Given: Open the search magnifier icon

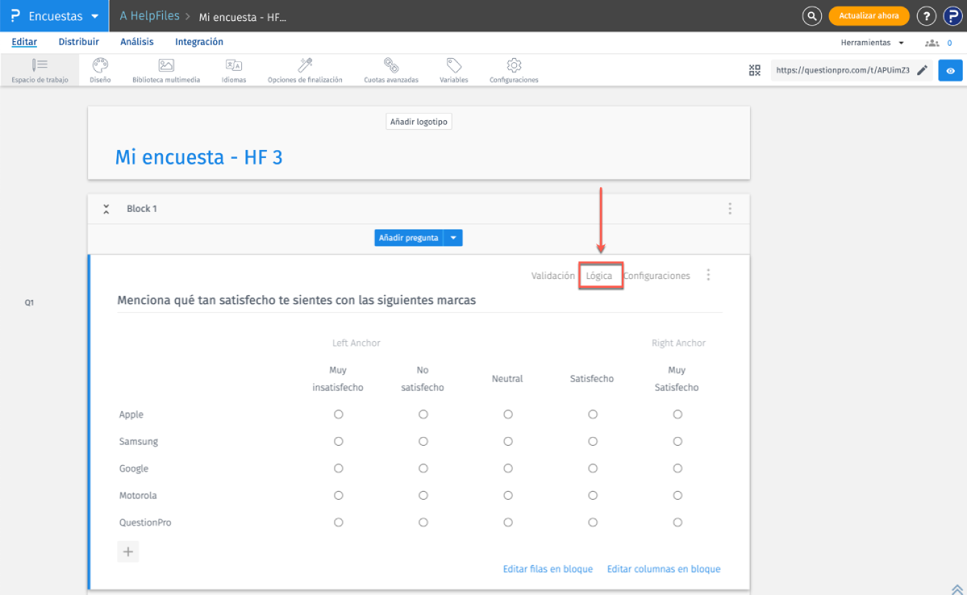Looking at the screenshot, I should click(811, 16).
